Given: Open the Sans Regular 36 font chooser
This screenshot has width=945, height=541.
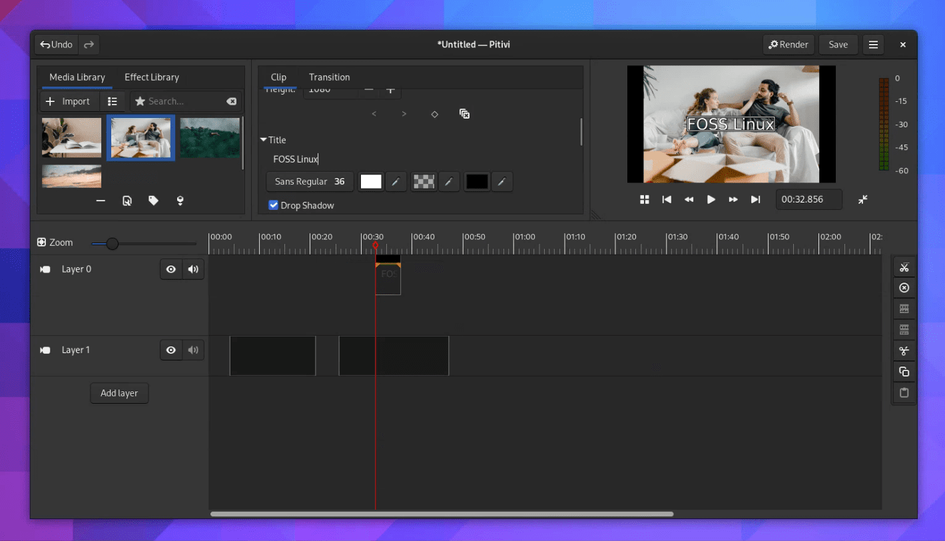Looking at the screenshot, I should (x=310, y=181).
